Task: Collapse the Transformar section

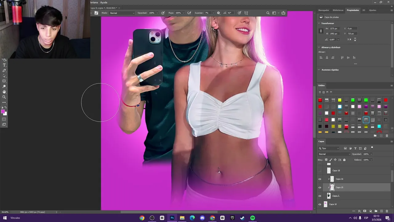Action: [x=319, y=23]
